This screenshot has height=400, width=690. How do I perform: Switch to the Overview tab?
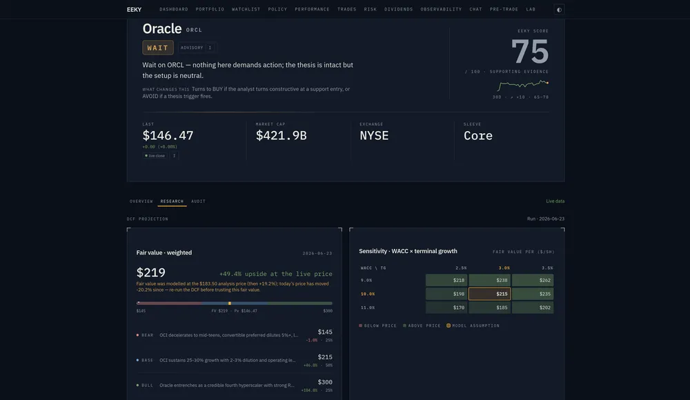click(x=141, y=201)
